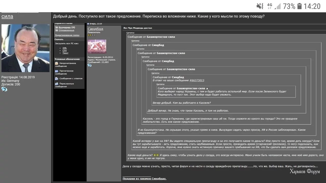Download private messages as CSV
326x183 pixels.
[x=65, y=51]
